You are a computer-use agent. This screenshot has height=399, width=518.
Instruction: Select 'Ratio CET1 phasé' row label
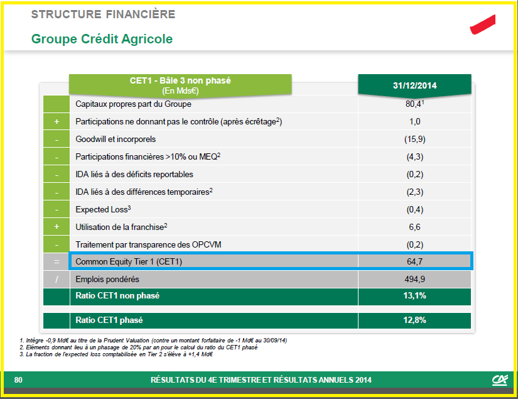(x=109, y=320)
